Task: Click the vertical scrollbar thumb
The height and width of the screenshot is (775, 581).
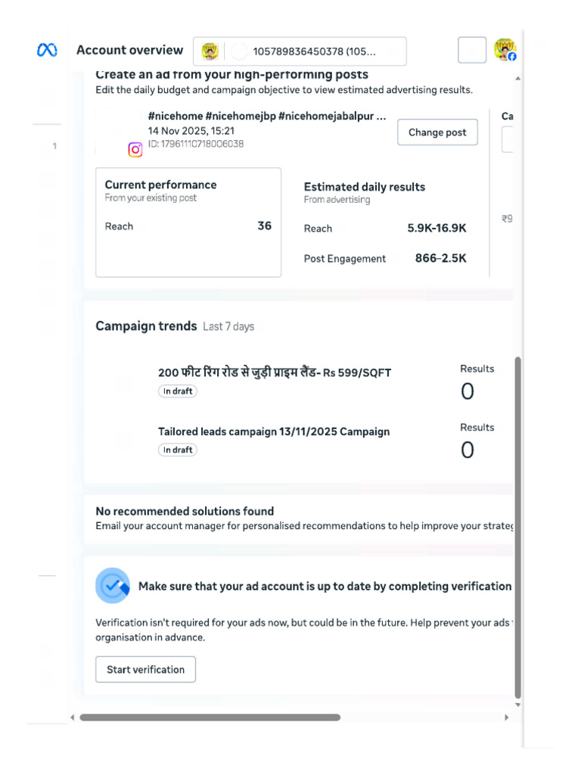Action: [x=517, y=527]
